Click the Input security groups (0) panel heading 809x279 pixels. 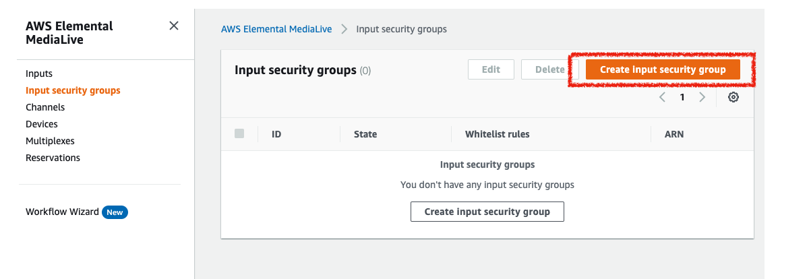coord(303,70)
